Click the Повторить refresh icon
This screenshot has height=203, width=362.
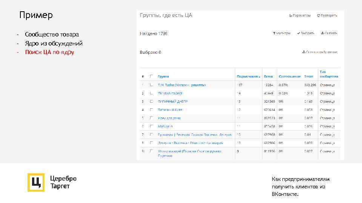pos(319,16)
